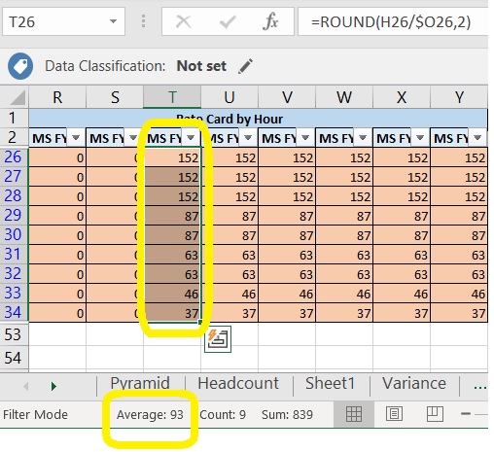Select row 54 header
Viewport: 494px width, 452px height.
tap(15, 358)
